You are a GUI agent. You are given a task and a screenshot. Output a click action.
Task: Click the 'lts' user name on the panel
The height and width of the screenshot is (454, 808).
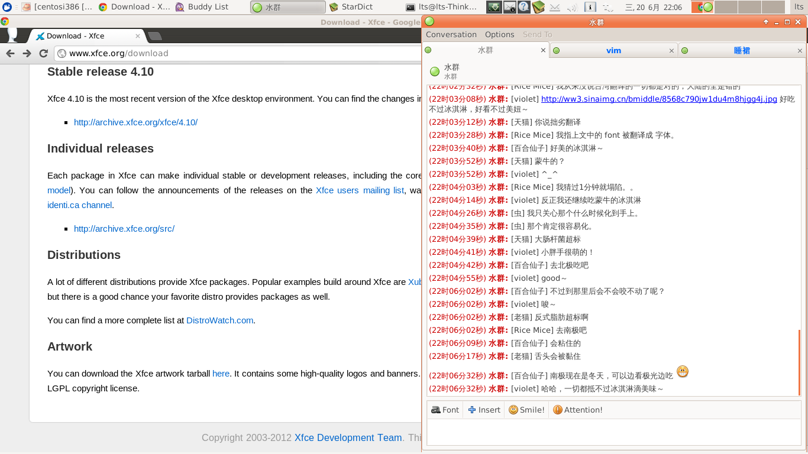point(799,7)
